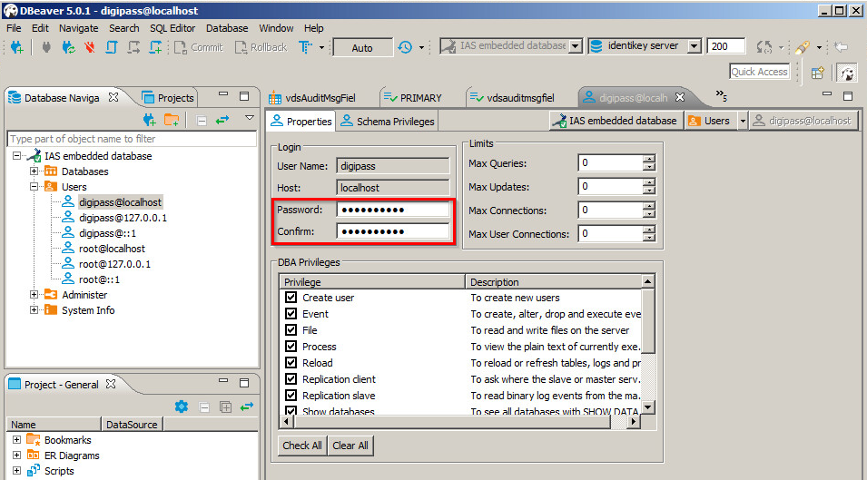Increase the Max Queries value stepper
The image size is (867, 480).
(649, 159)
